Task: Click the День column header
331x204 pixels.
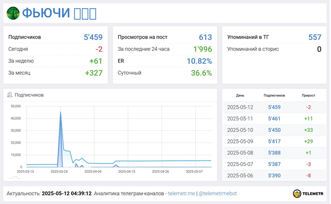Action: (240, 95)
